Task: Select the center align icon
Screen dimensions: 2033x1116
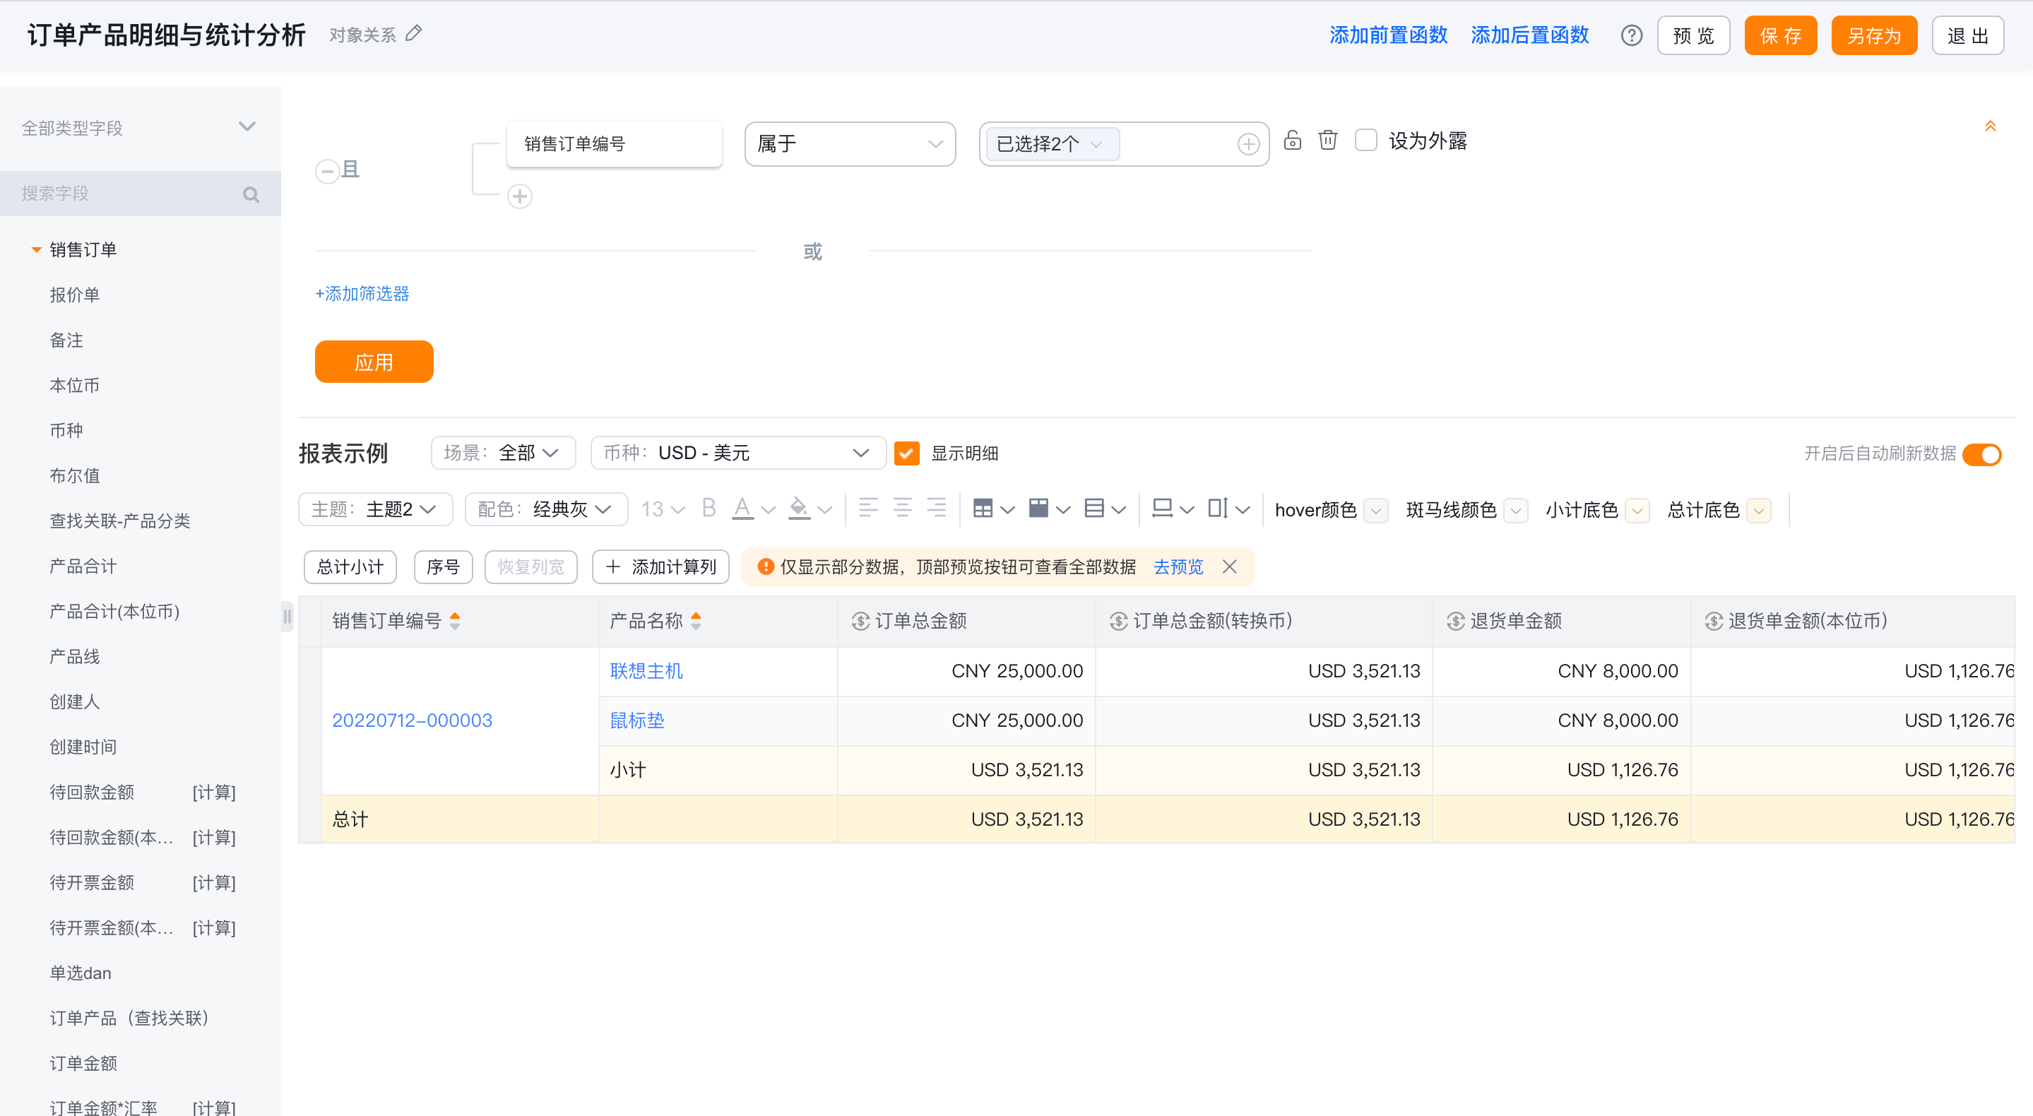Action: (x=902, y=509)
